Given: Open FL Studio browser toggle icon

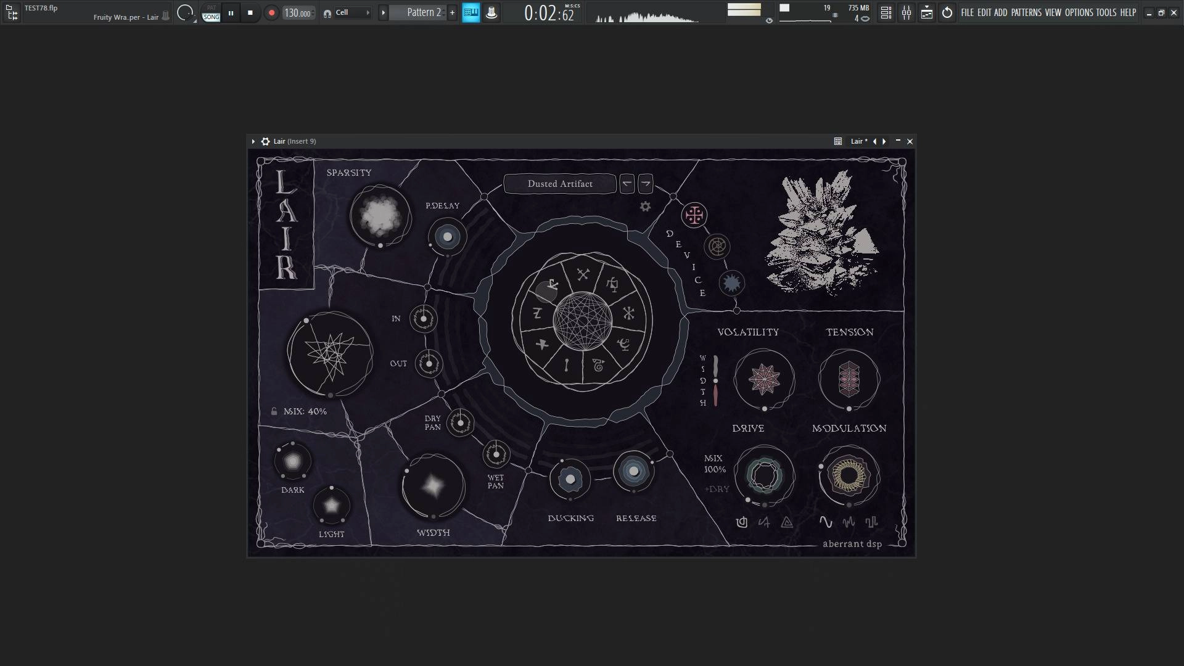Looking at the screenshot, I should (x=12, y=12).
